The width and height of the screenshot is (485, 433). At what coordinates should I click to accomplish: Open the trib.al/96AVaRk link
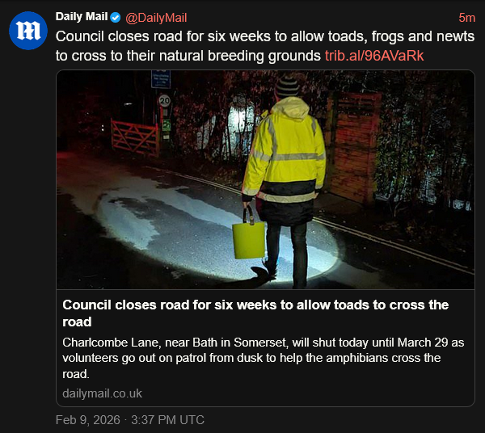tap(374, 56)
